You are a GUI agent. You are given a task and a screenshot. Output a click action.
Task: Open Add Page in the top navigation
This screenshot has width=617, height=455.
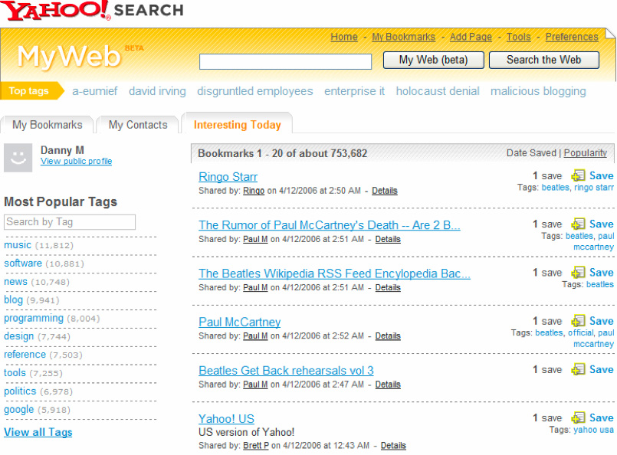click(x=471, y=37)
